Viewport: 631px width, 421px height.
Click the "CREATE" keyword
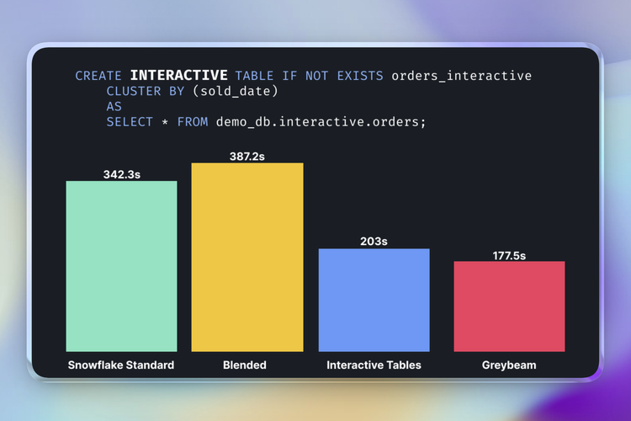pos(98,76)
